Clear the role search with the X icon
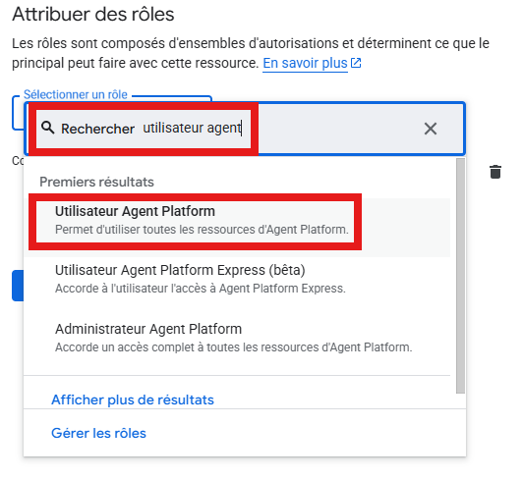Screen dimensions: 523x479 pyautogui.click(x=431, y=129)
